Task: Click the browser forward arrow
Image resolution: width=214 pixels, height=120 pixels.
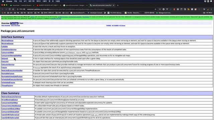Action: [6, 9]
